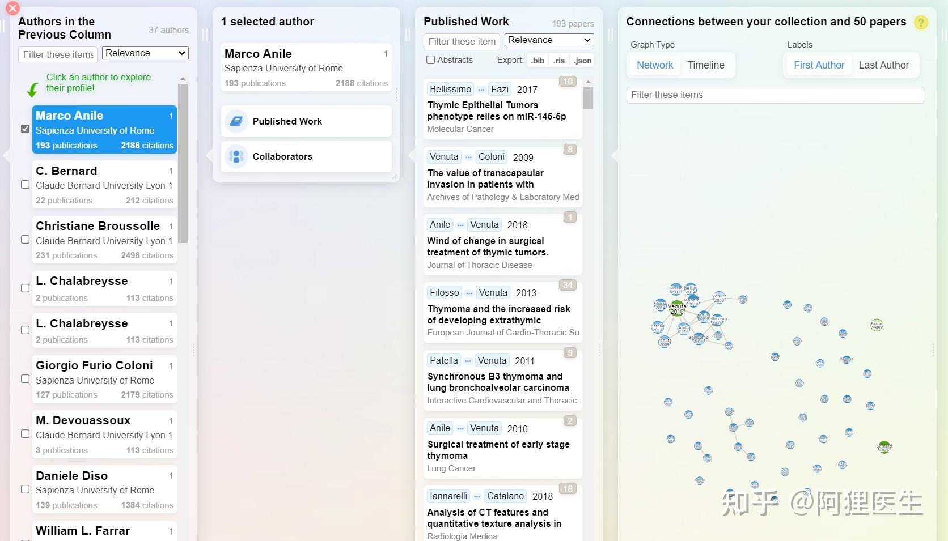Switch graph type to Timeline
The width and height of the screenshot is (948, 541).
(x=706, y=65)
